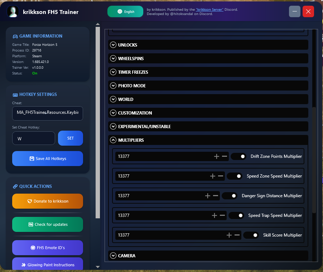Toggle Speed Trap Speed Multiplier switch
Screen dimensions: 323x272
pos(236,215)
